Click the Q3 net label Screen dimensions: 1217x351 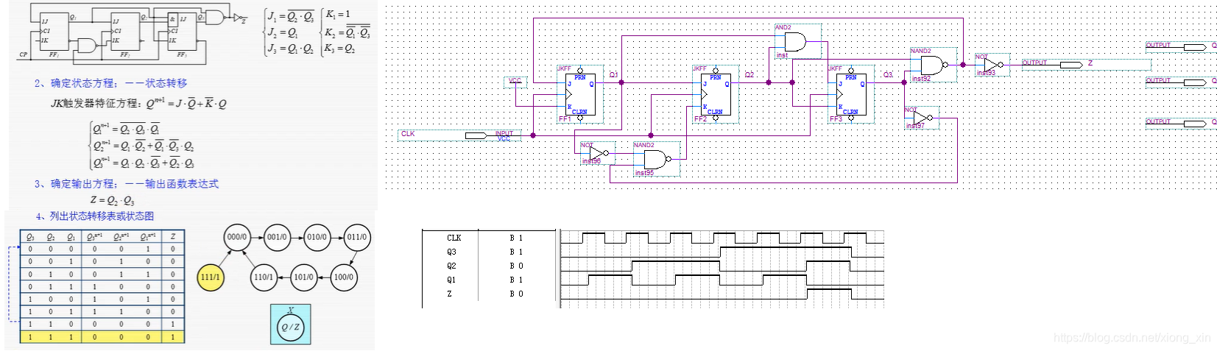888,75
